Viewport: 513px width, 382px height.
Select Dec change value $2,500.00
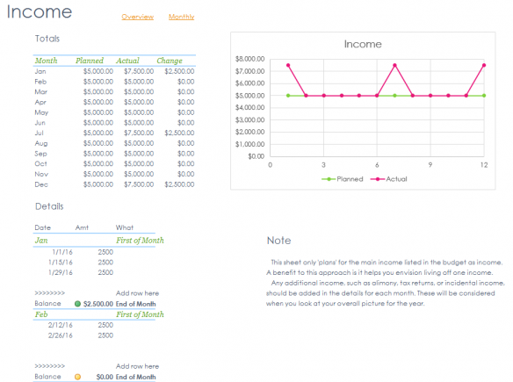point(179,184)
